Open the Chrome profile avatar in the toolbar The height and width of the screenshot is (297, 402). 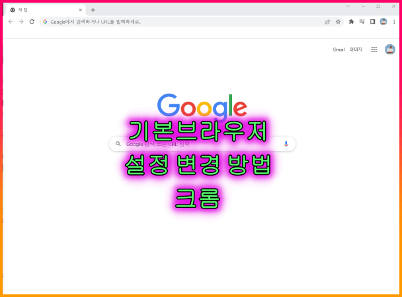coord(383,22)
